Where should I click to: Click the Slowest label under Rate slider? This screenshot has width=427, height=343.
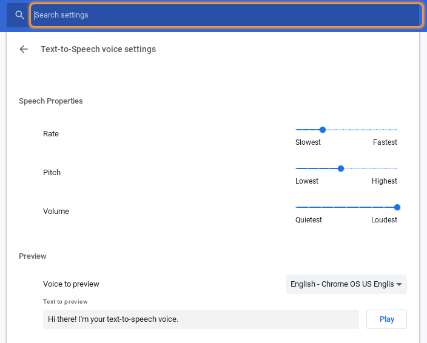click(x=308, y=142)
